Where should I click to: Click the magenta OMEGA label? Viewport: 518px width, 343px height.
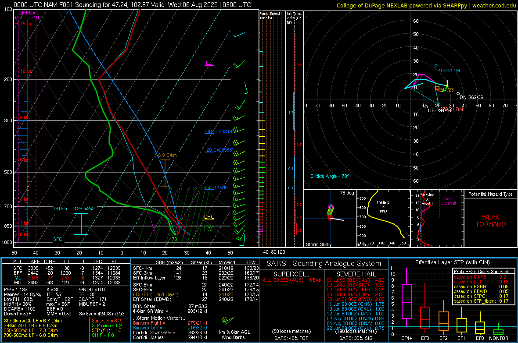point(27,13)
